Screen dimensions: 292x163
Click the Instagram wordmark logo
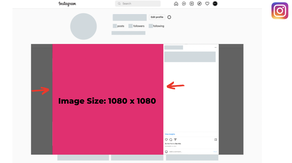67,4
